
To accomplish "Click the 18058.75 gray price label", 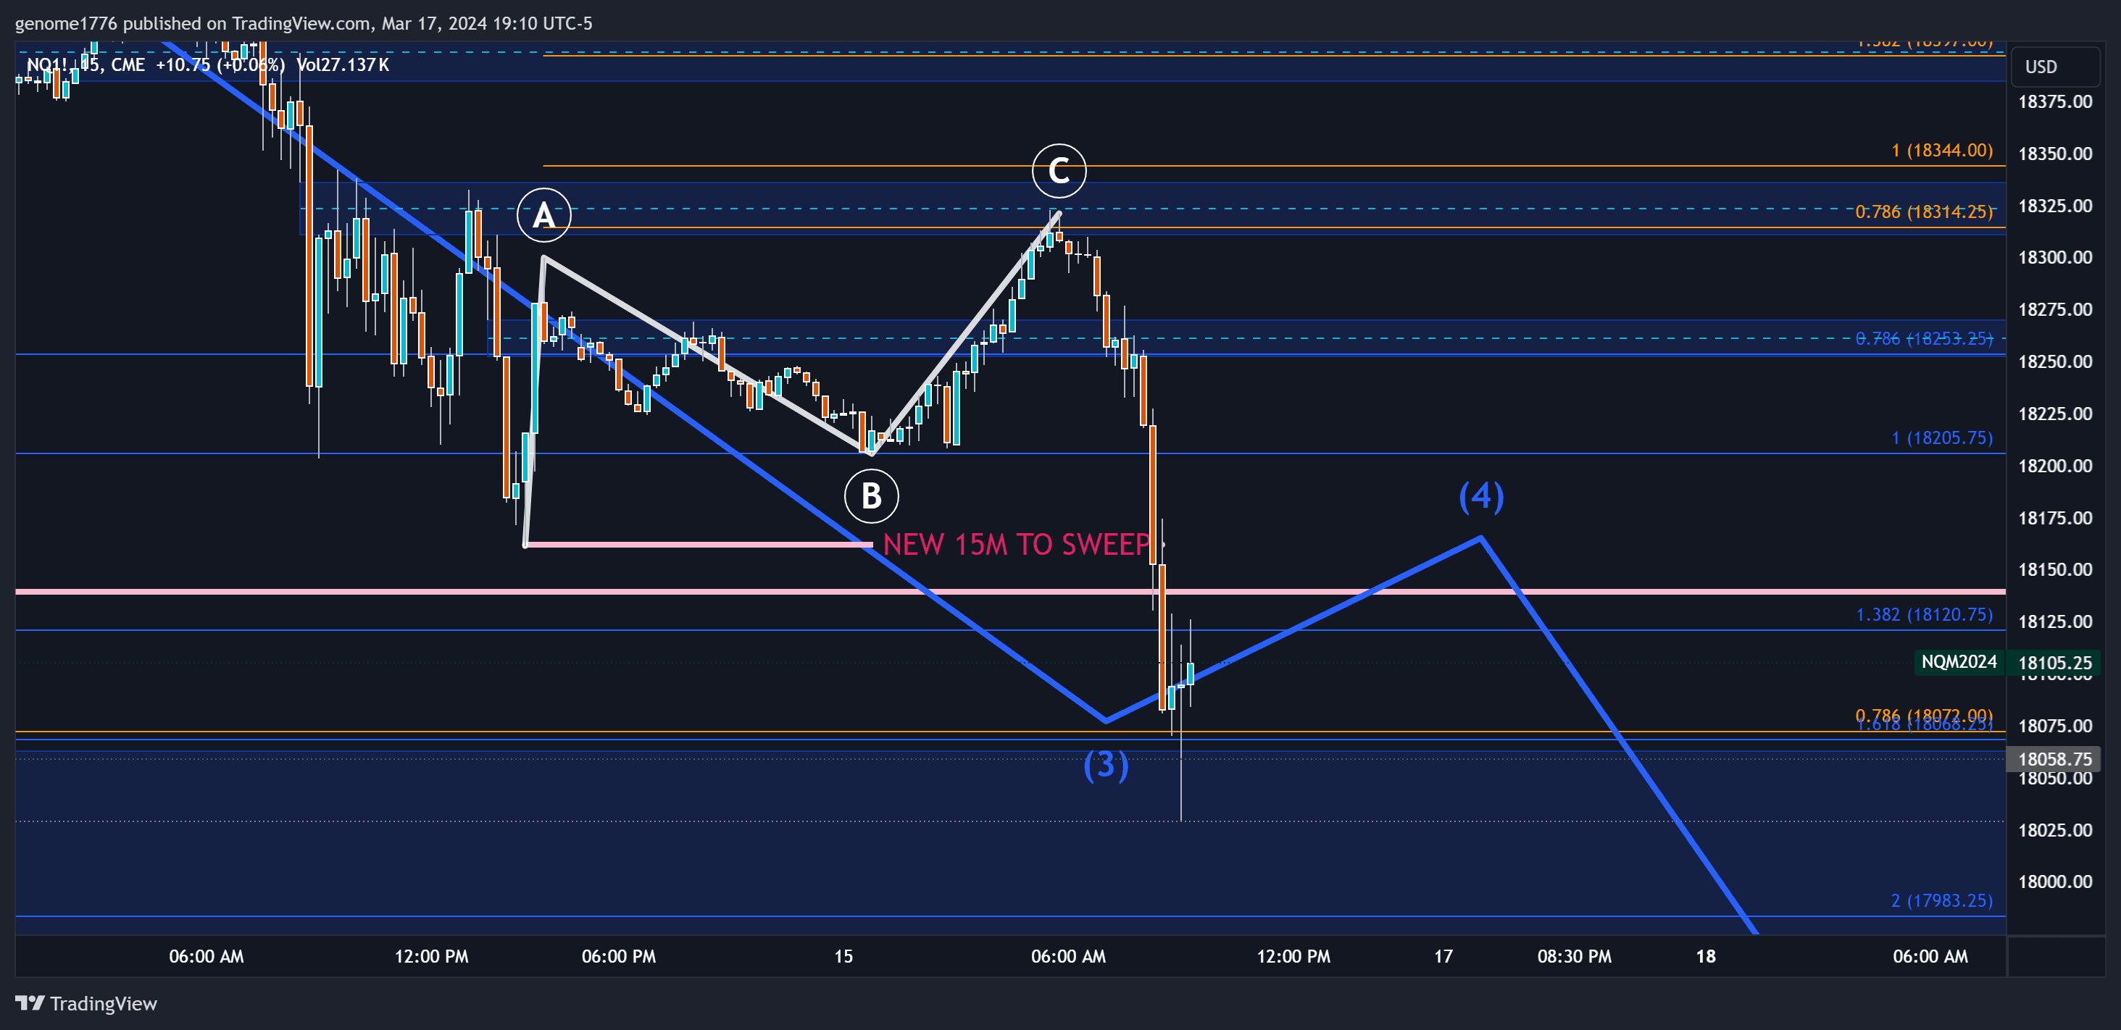I will [2054, 758].
